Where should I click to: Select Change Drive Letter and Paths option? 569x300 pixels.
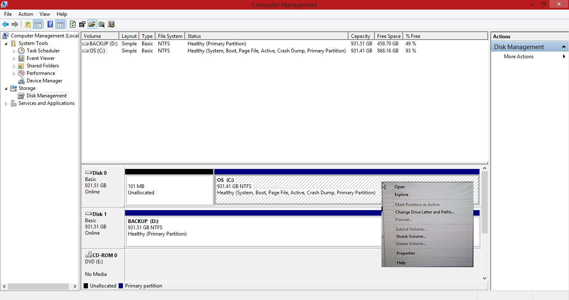coord(424,212)
